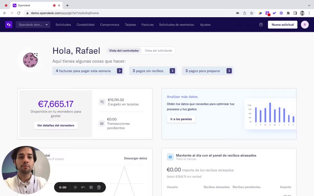This screenshot has width=314, height=196.
Task: Click the colorful arrow extension icon
Action: pos(260,13)
